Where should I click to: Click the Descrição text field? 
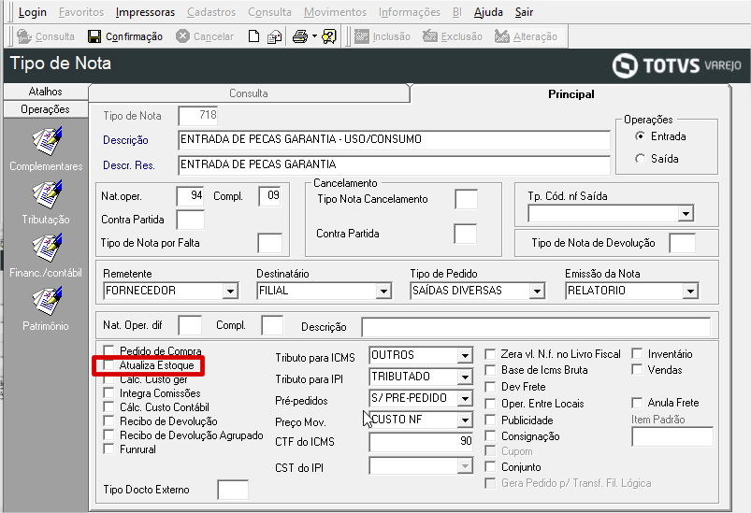click(x=394, y=140)
